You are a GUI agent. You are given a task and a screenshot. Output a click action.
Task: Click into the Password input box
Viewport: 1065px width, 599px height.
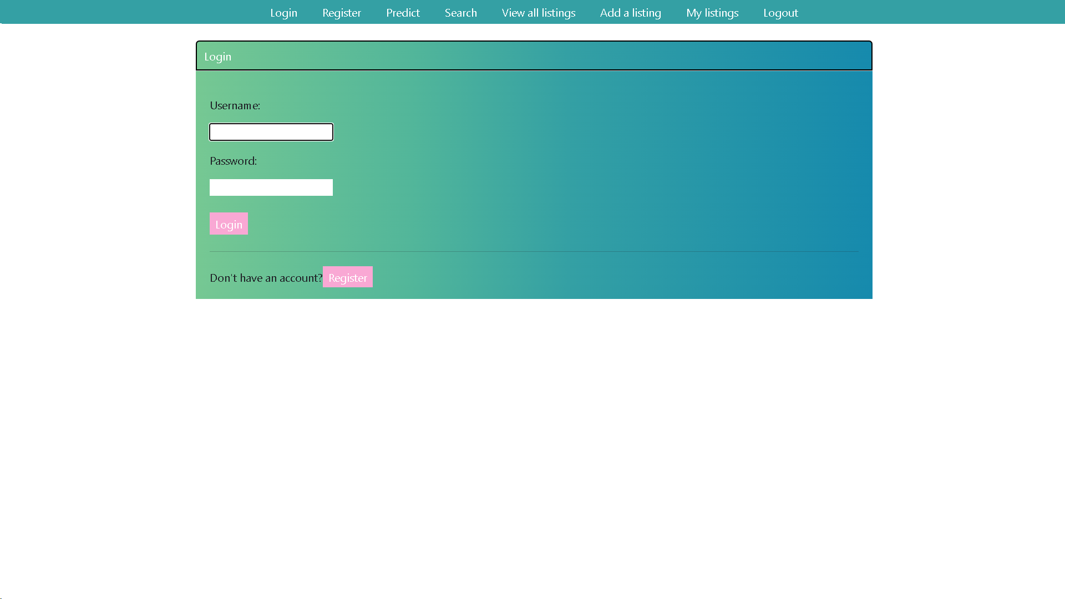[271, 187]
